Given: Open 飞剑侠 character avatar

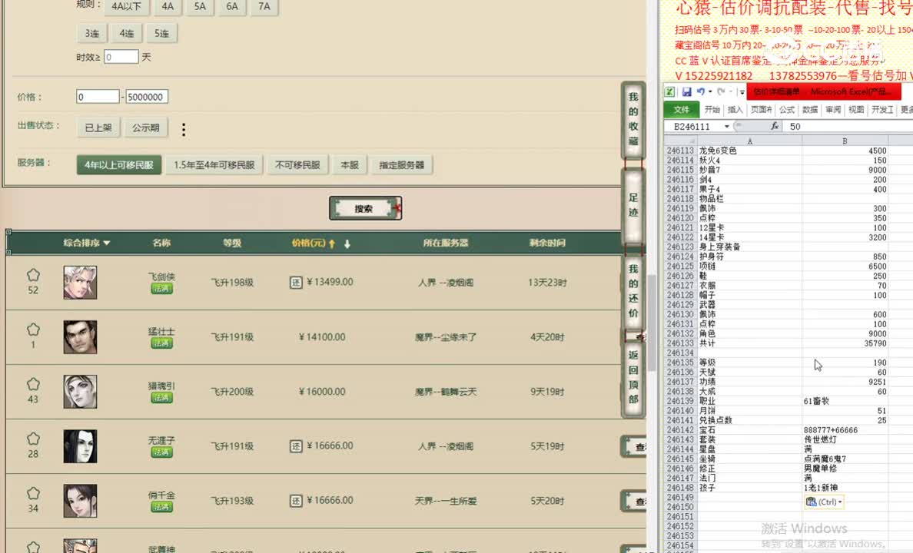Looking at the screenshot, I should click(x=80, y=283).
